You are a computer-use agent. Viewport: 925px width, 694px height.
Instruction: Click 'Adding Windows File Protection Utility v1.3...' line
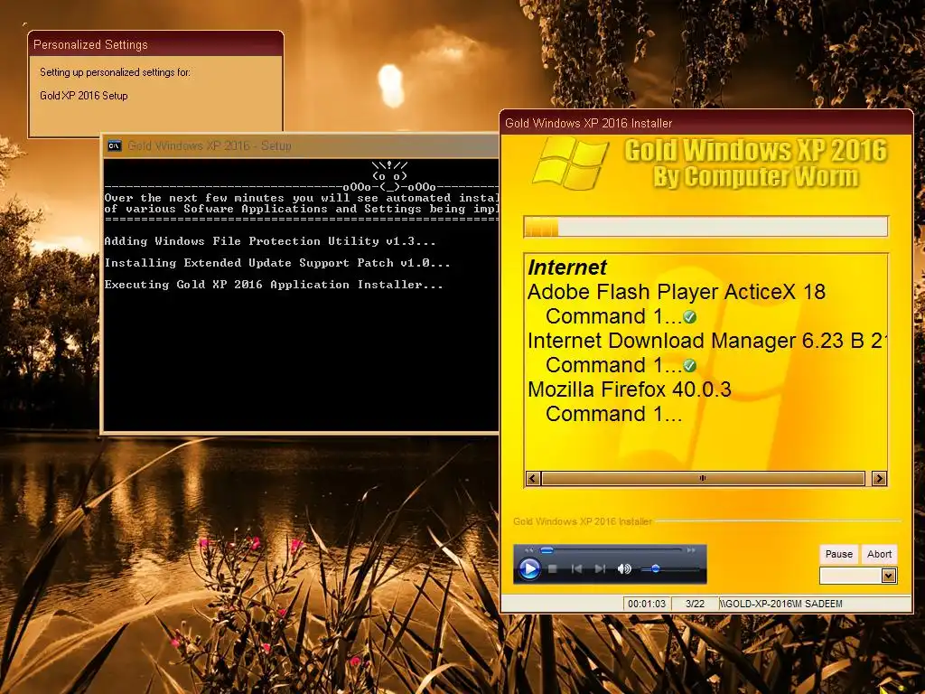[269, 240]
